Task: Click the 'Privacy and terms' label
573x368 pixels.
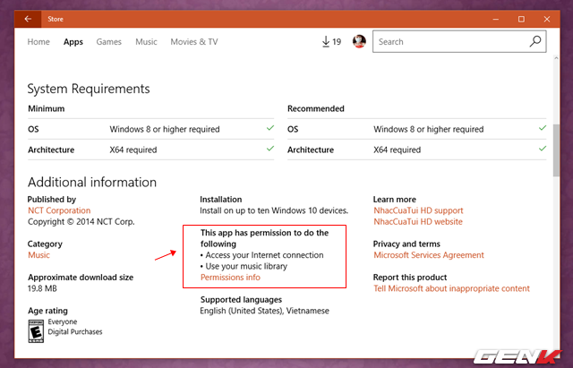Action: pyautogui.click(x=406, y=244)
